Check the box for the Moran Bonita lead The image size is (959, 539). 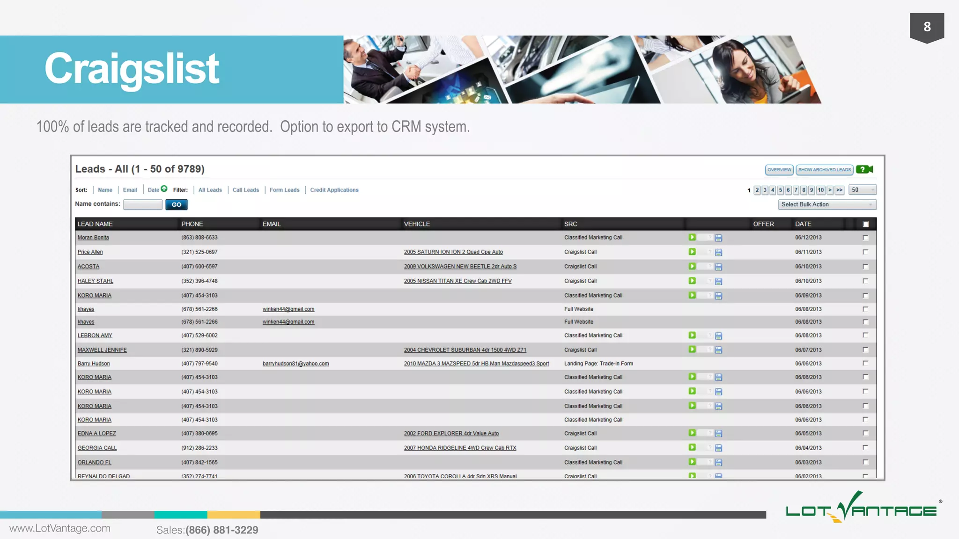[865, 238]
